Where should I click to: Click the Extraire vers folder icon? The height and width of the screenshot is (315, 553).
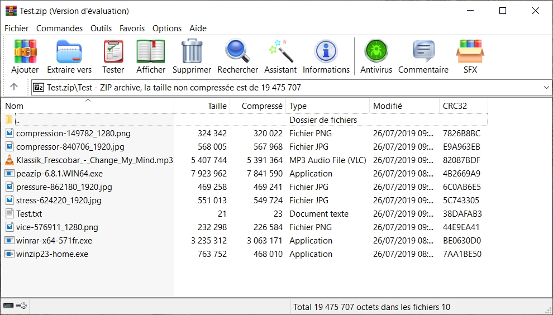(x=69, y=52)
